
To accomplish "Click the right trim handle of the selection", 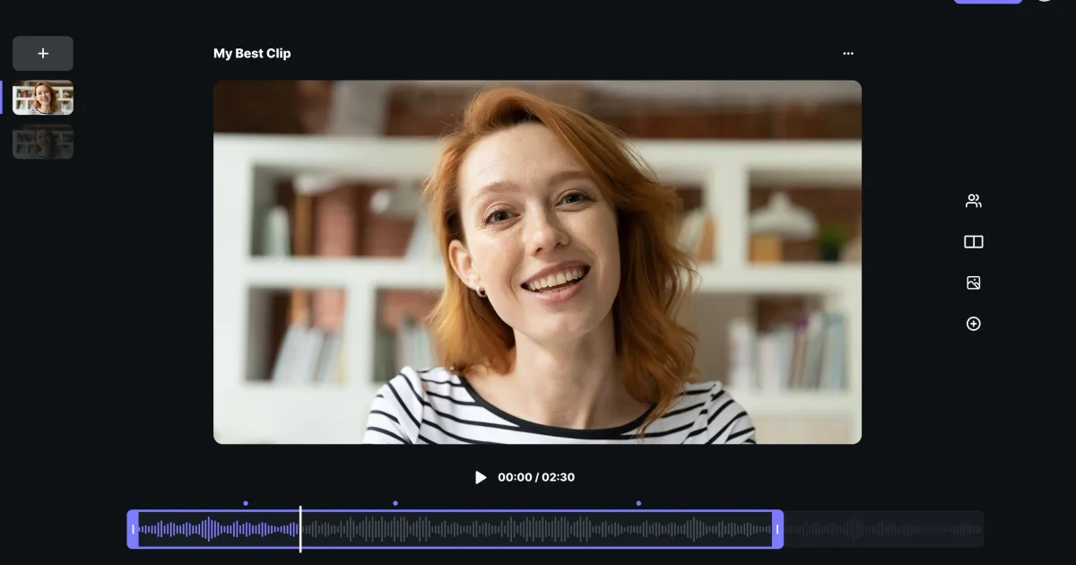I will [x=777, y=528].
